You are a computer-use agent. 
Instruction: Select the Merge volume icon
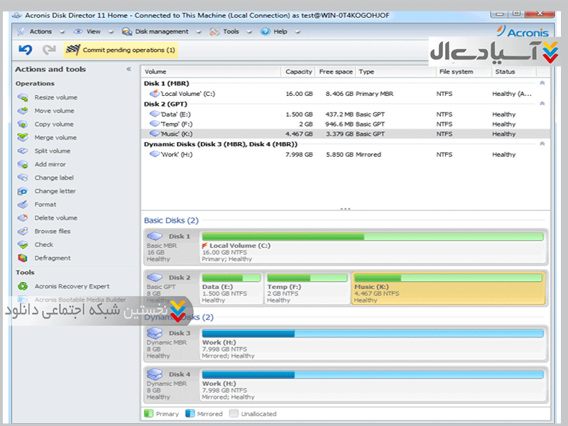pyautogui.click(x=22, y=138)
